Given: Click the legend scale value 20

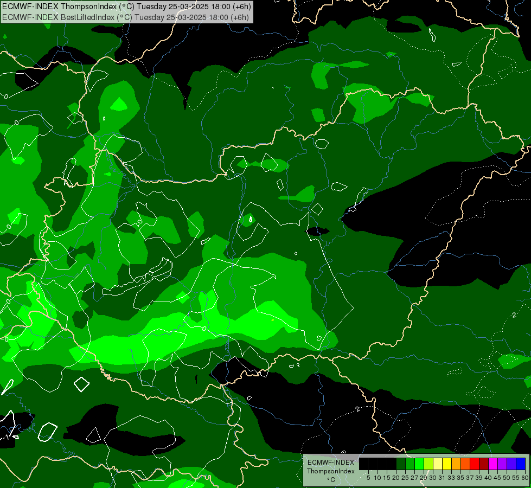Looking at the screenshot, I should click(x=396, y=478).
